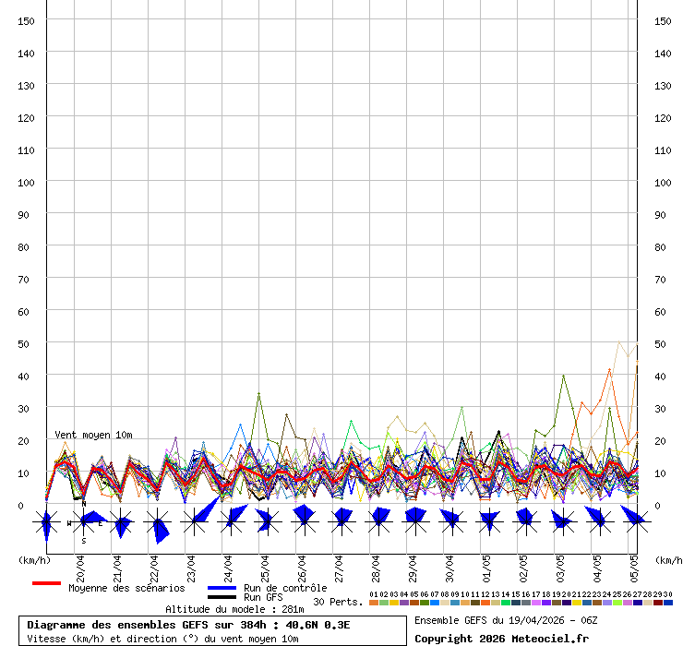Viewport: 683px width, 646px height.
Task: Select the wind rose above 23/04
Action: [194, 522]
